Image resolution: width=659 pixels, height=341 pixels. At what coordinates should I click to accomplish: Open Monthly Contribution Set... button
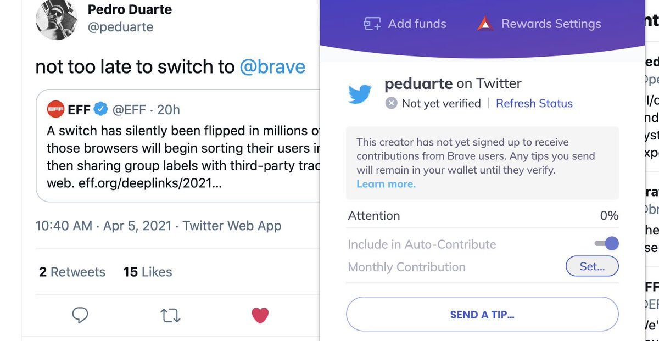click(592, 267)
